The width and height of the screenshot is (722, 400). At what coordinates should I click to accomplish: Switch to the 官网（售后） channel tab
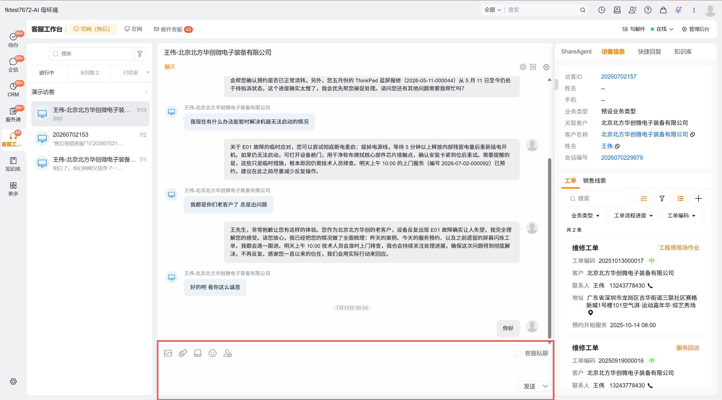tap(93, 29)
